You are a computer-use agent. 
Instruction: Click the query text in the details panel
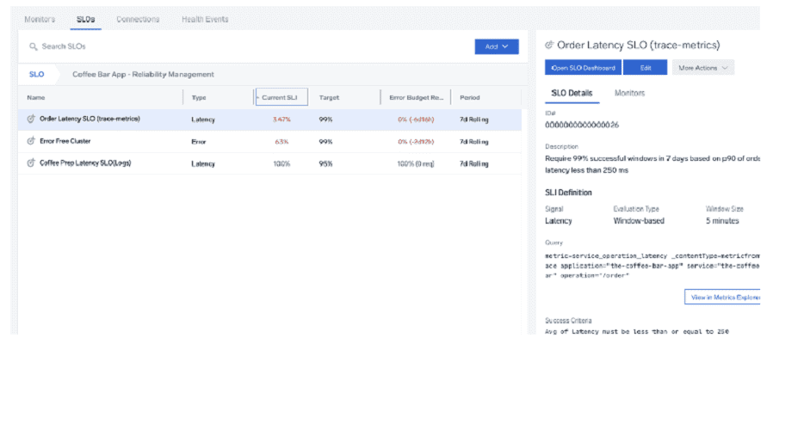point(652,266)
